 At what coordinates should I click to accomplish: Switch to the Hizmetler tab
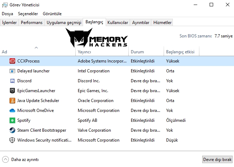162,23
